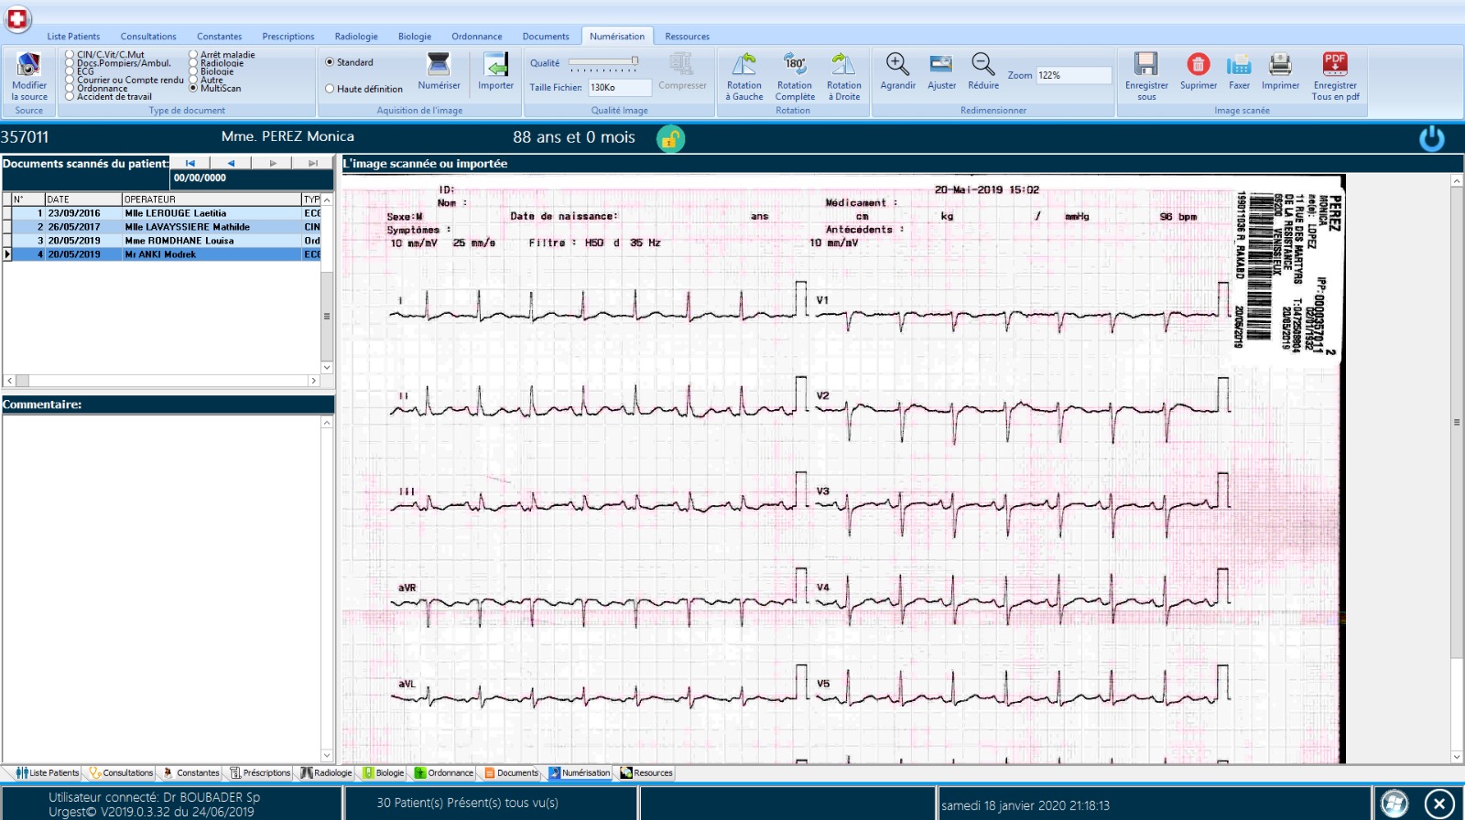
Task: Click Enregistrer Tous en pdf icon
Action: 1335,64
